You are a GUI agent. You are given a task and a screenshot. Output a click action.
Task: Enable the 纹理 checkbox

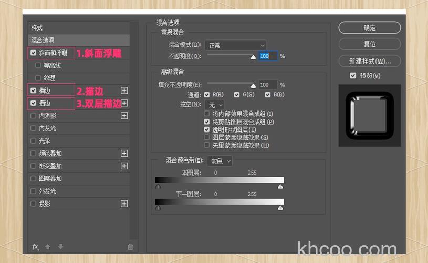pyautogui.click(x=38, y=78)
